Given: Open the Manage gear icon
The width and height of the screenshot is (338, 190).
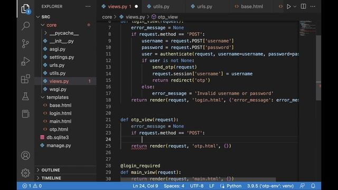Looking at the screenshot, I should [x=25, y=173].
